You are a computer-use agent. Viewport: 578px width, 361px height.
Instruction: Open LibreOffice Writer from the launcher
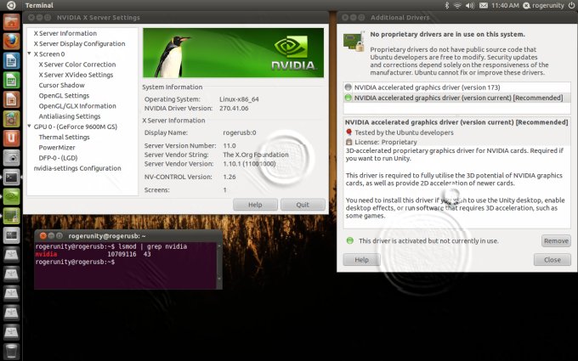click(11, 61)
